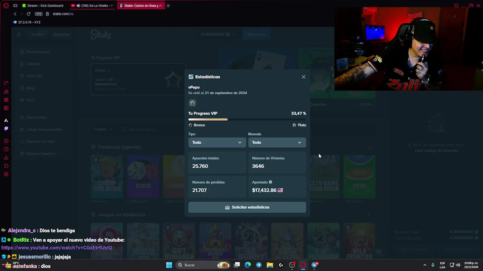
Task: Open the clock showing 10:08 p.m.
Action: (471, 265)
